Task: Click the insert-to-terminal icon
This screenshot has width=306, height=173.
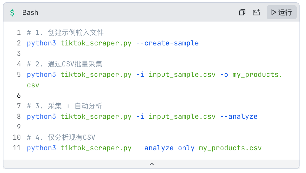Action: (x=256, y=12)
